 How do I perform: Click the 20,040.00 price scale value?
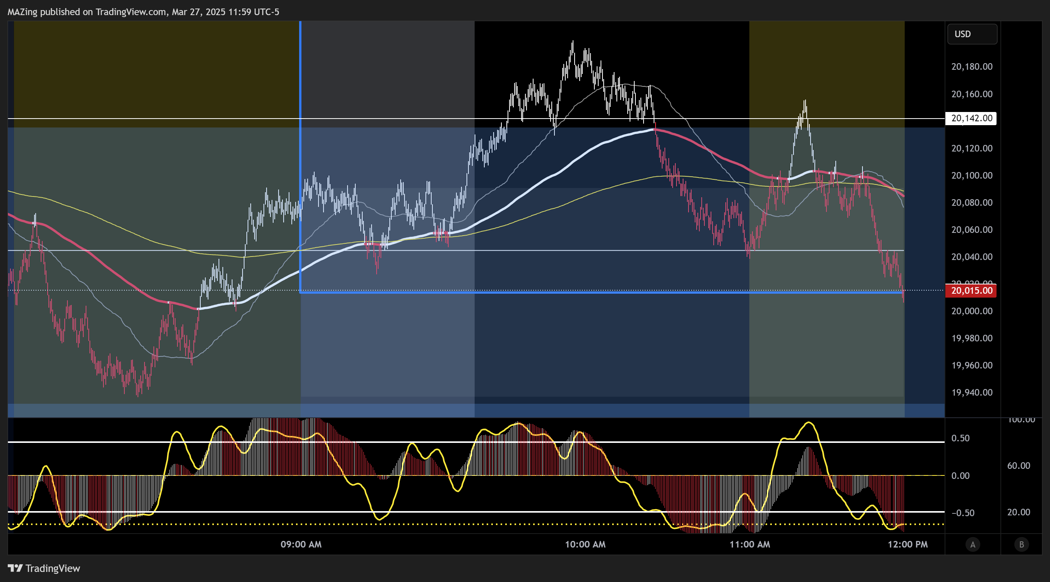[x=972, y=257]
